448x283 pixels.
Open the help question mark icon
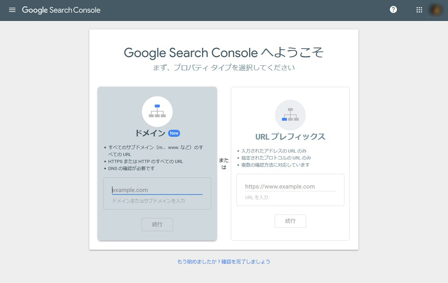[x=393, y=10]
